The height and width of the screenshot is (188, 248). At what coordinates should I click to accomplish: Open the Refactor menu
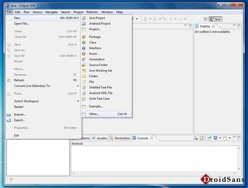coord(92,12)
